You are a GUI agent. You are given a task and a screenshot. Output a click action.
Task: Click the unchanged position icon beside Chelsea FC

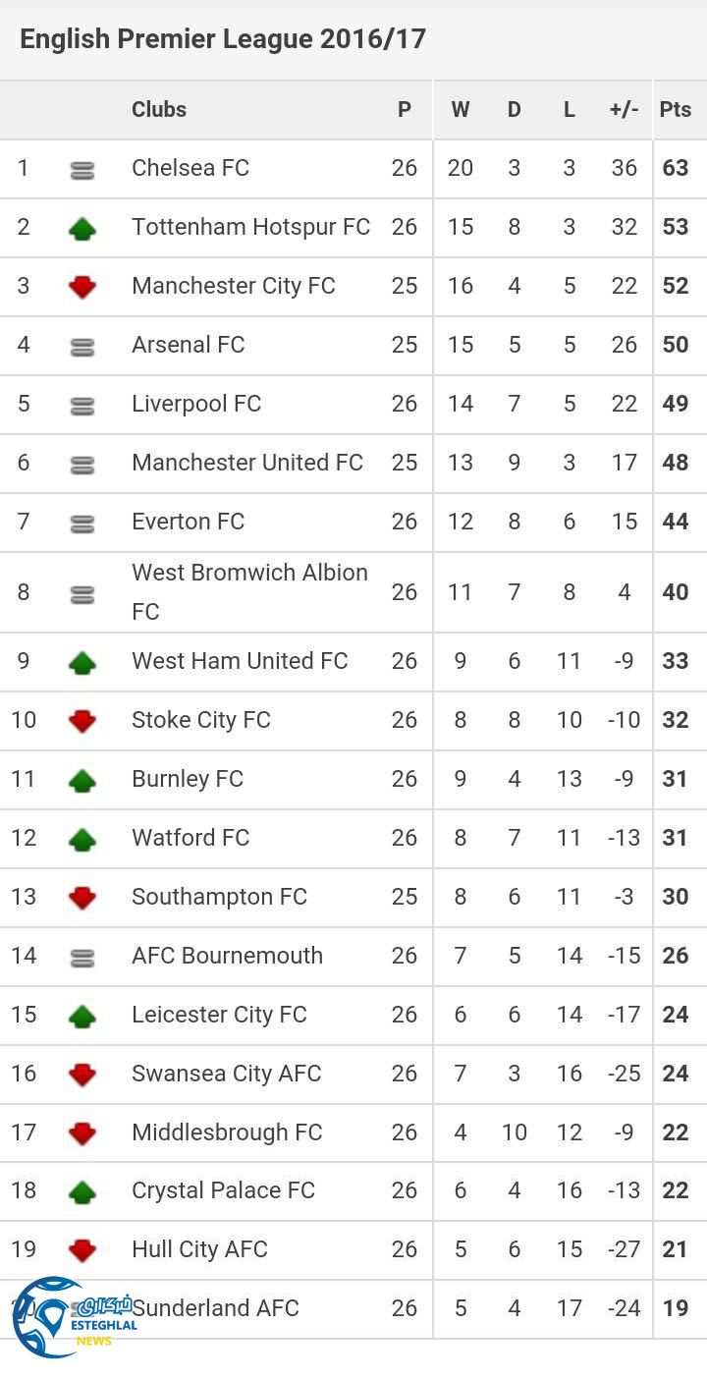tap(82, 170)
